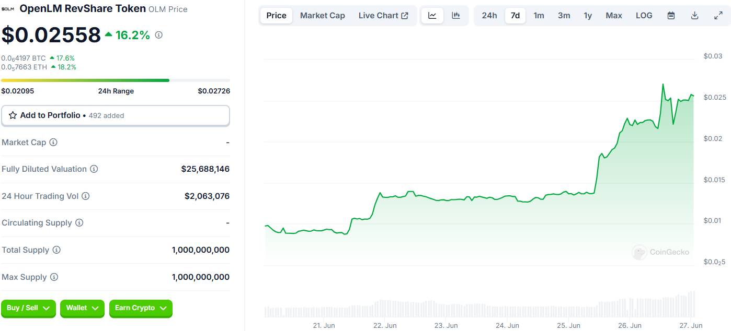Click the ETH price 18.2% row

click(x=39, y=67)
